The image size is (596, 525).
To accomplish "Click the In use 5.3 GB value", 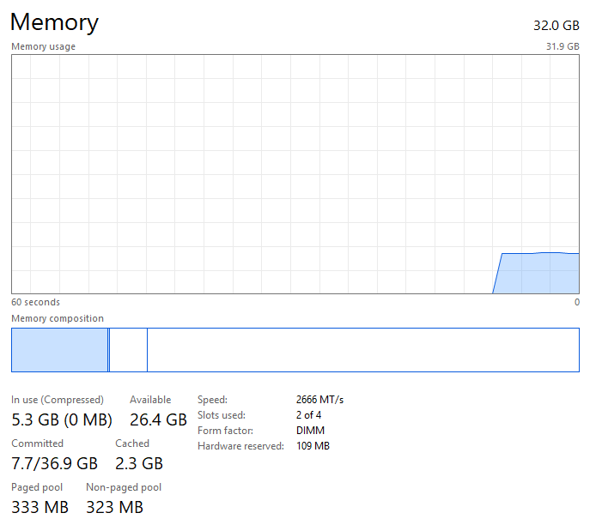I will coord(62,419).
